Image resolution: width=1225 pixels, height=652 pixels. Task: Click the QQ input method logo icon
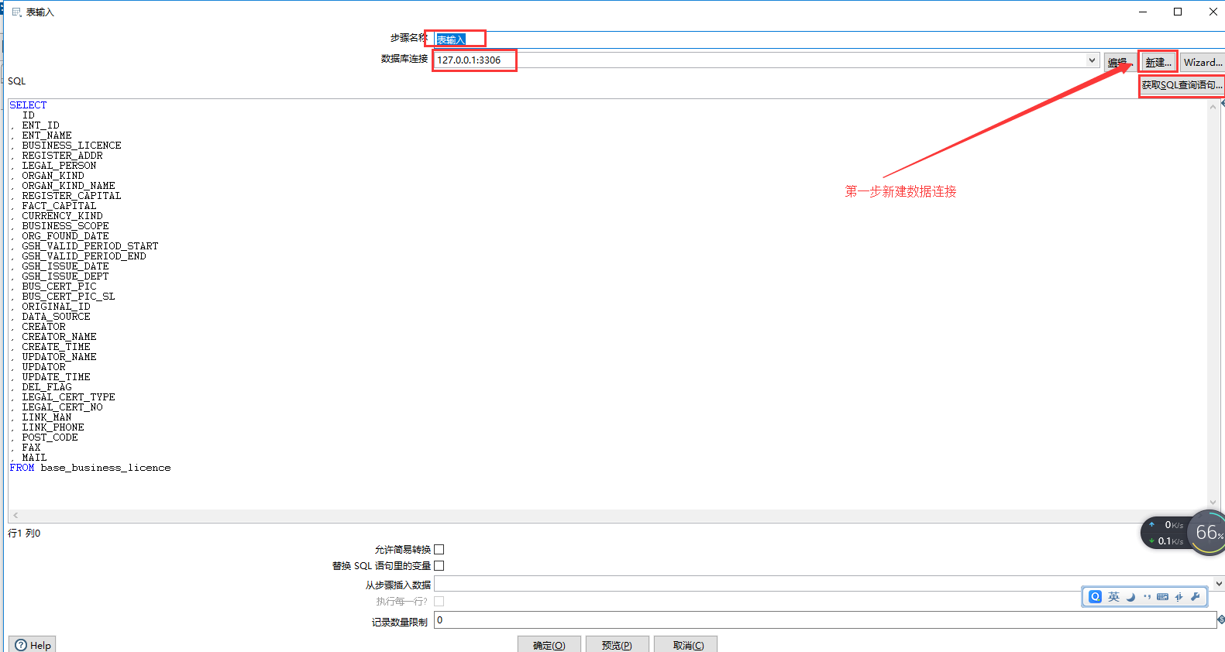pos(1095,597)
